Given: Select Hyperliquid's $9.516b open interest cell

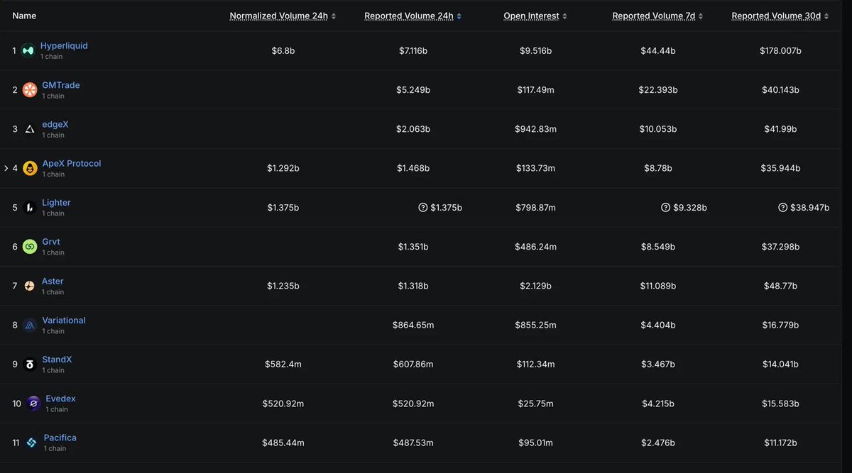Looking at the screenshot, I should [536, 51].
